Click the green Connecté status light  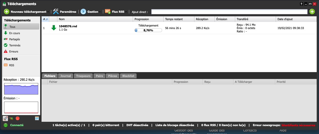[6, 125]
